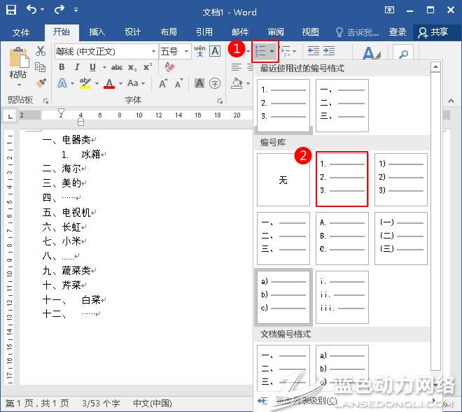Switch to the 插入 tab
Viewport: 462px width, 412px height.
tap(97, 32)
